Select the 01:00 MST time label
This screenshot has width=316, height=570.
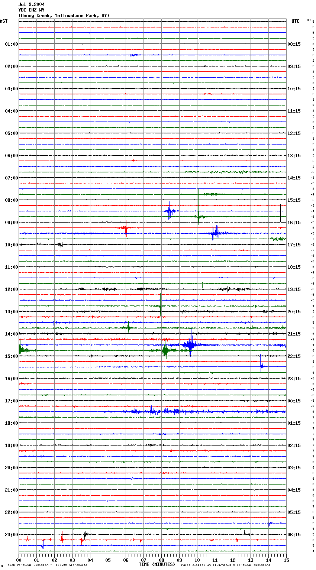click(x=11, y=44)
